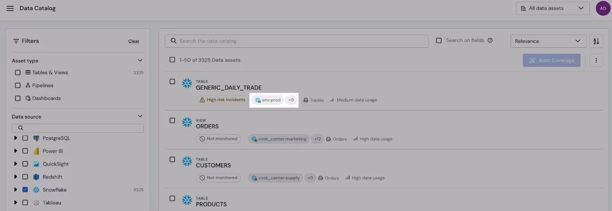Check the QuickSight data source

click(25, 164)
